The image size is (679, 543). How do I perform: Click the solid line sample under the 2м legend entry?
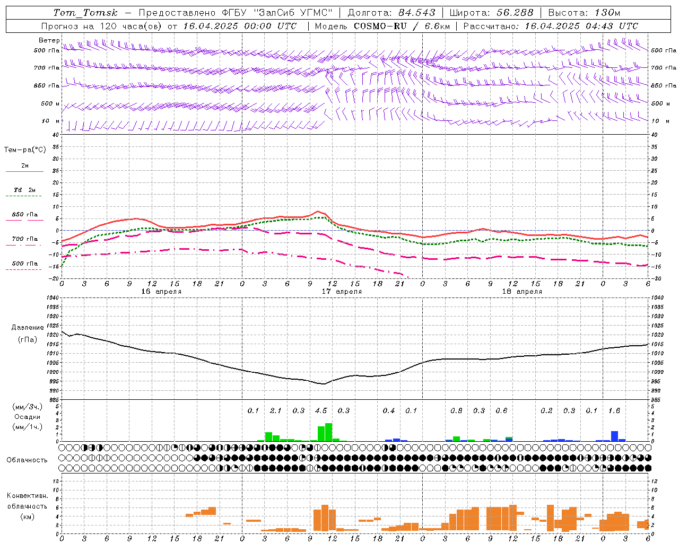tap(24, 172)
